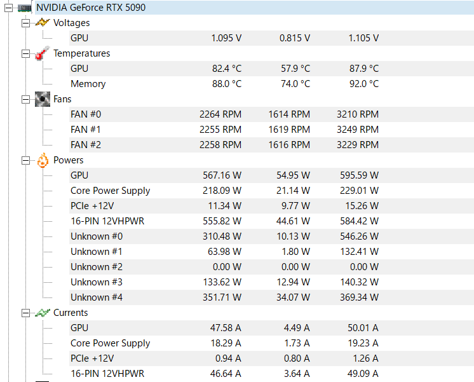Click the Voltages lightning icon
Viewport: 474px width, 382px height.
coord(43,23)
